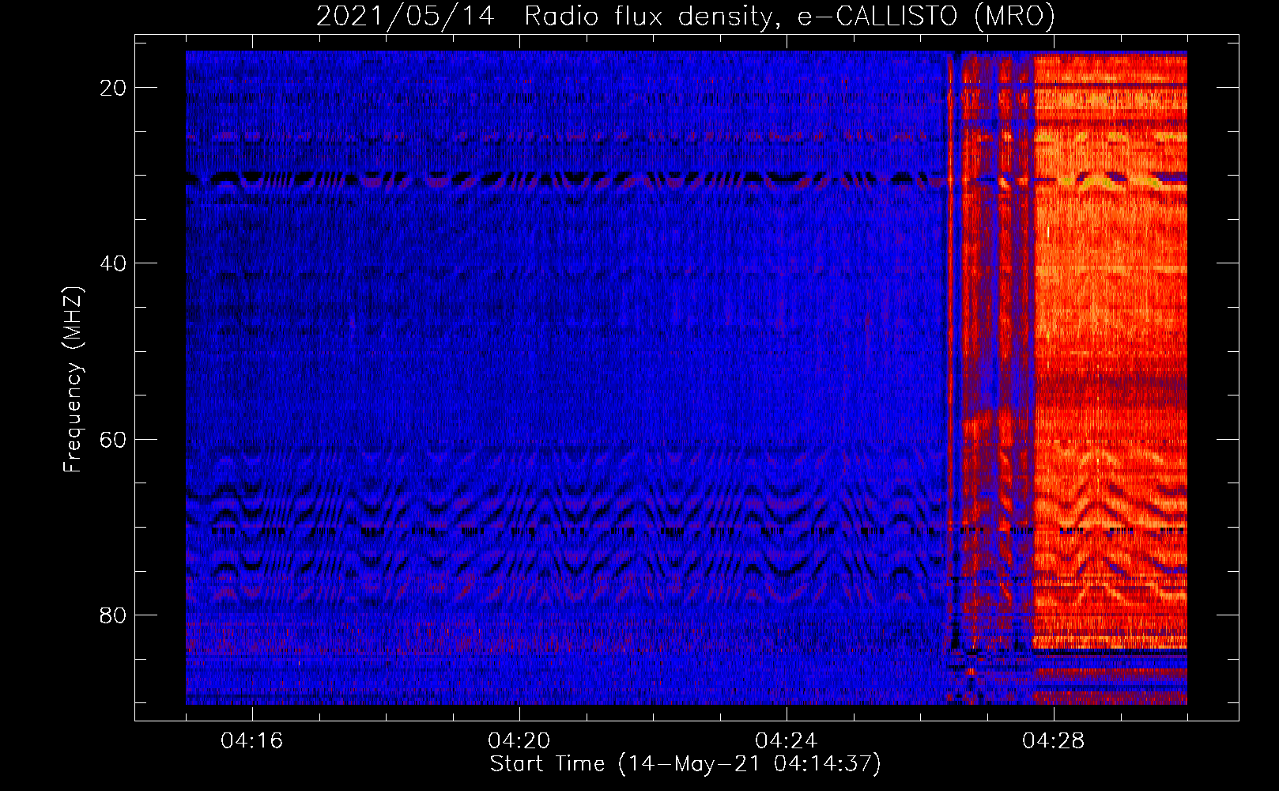The width and height of the screenshot is (1279, 791).
Task: Click the plot title "2021/05/14 Radio flux density, e-CALLISTO (MRO)"
Action: click(685, 17)
